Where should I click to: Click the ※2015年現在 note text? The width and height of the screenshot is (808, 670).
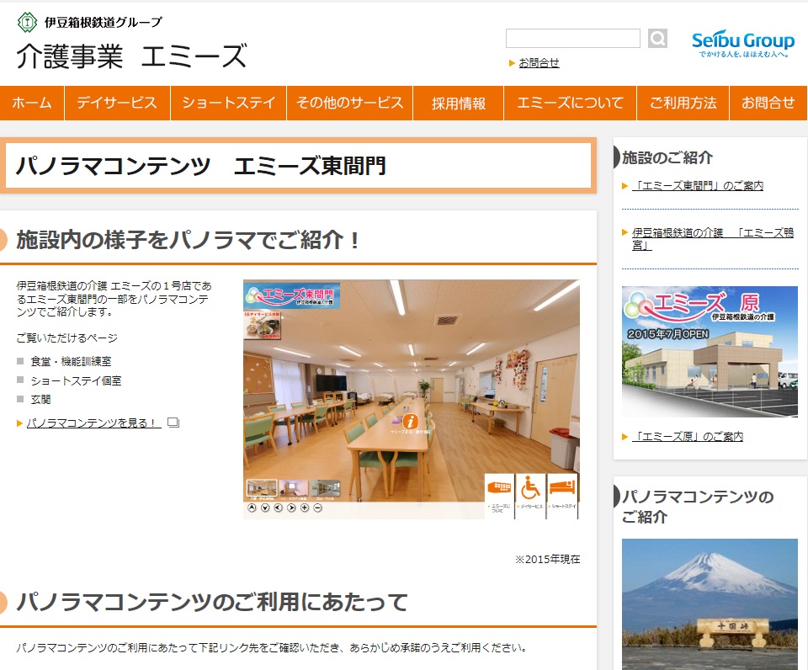click(x=548, y=559)
